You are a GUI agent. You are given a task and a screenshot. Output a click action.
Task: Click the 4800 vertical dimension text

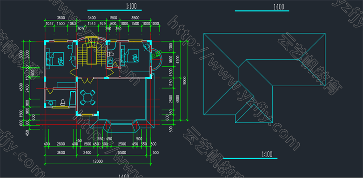pos(178,99)
